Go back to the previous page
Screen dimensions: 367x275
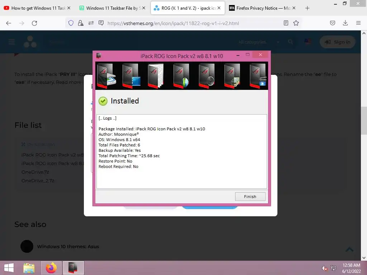click(9, 23)
